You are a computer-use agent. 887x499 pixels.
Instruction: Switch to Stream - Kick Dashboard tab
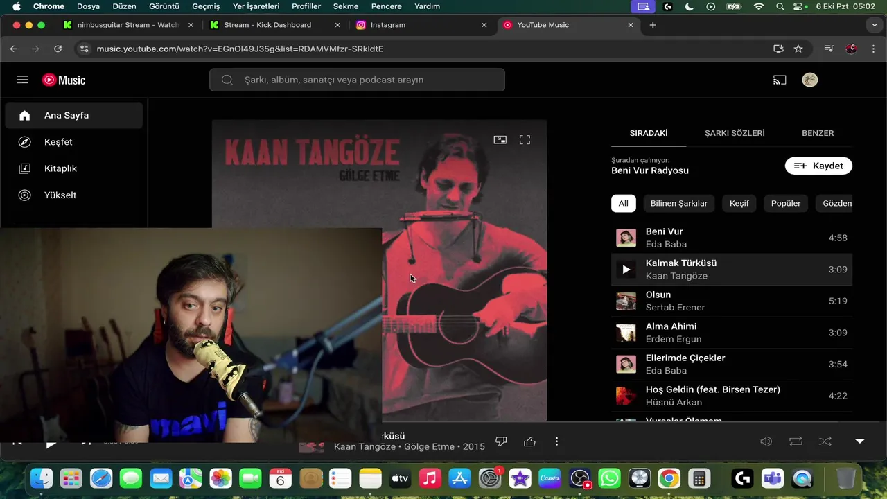click(275, 25)
